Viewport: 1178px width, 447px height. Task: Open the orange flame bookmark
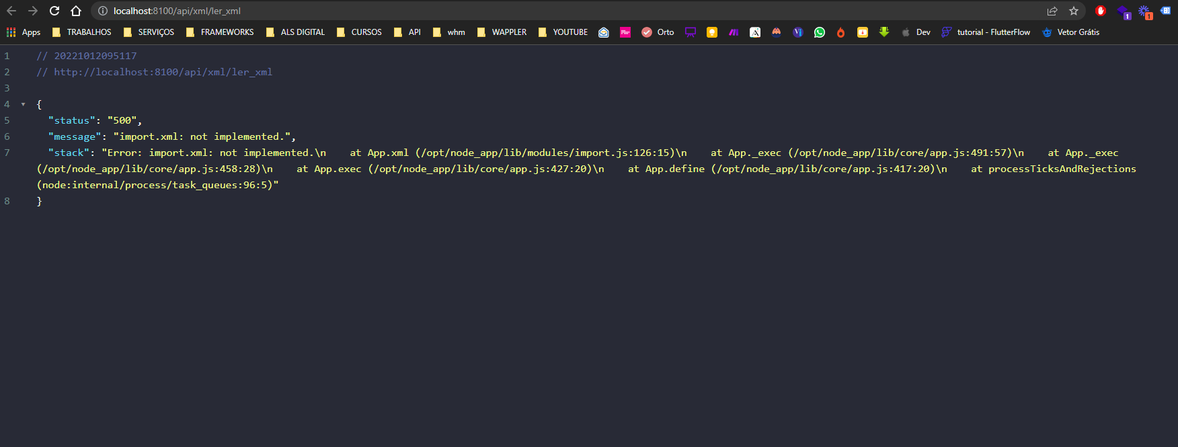click(x=840, y=32)
